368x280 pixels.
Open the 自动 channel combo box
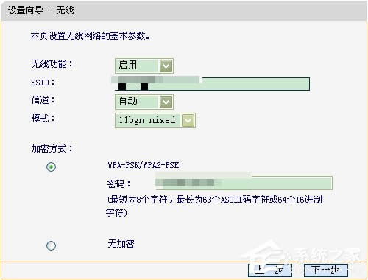pyautogui.click(x=144, y=102)
